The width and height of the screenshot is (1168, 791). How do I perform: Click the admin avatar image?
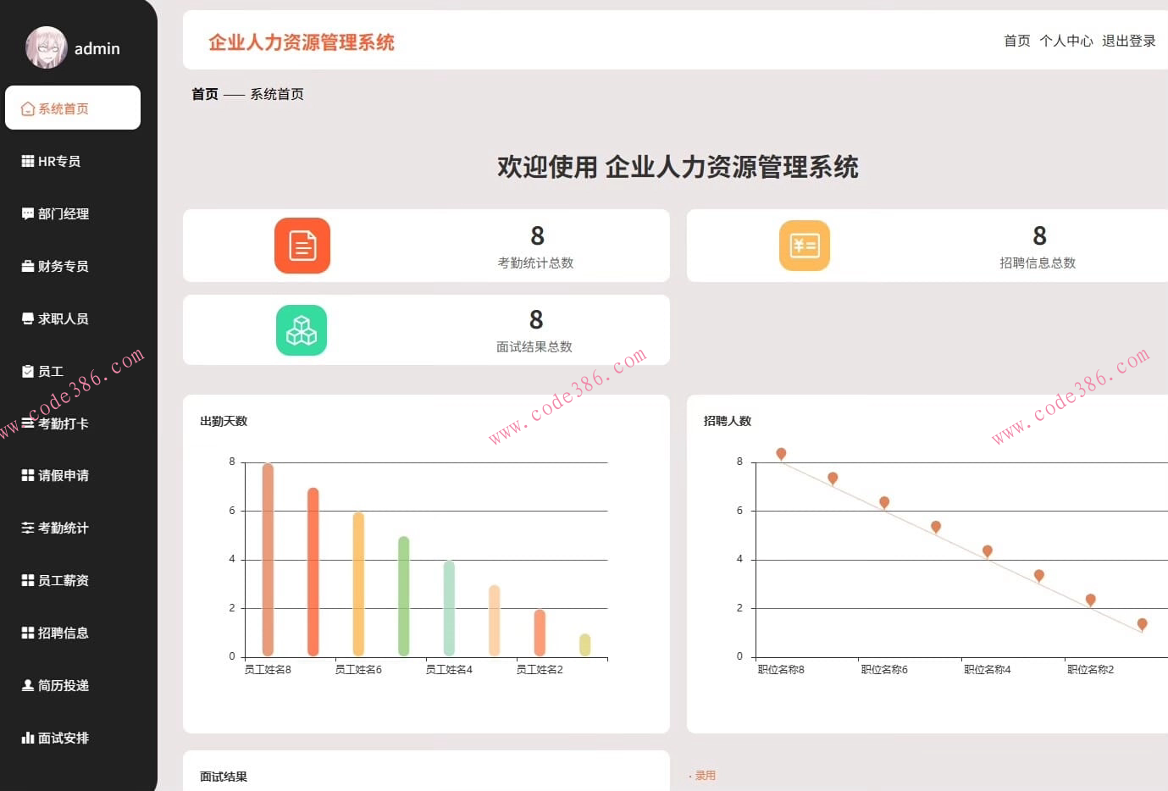(x=45, y=47)
